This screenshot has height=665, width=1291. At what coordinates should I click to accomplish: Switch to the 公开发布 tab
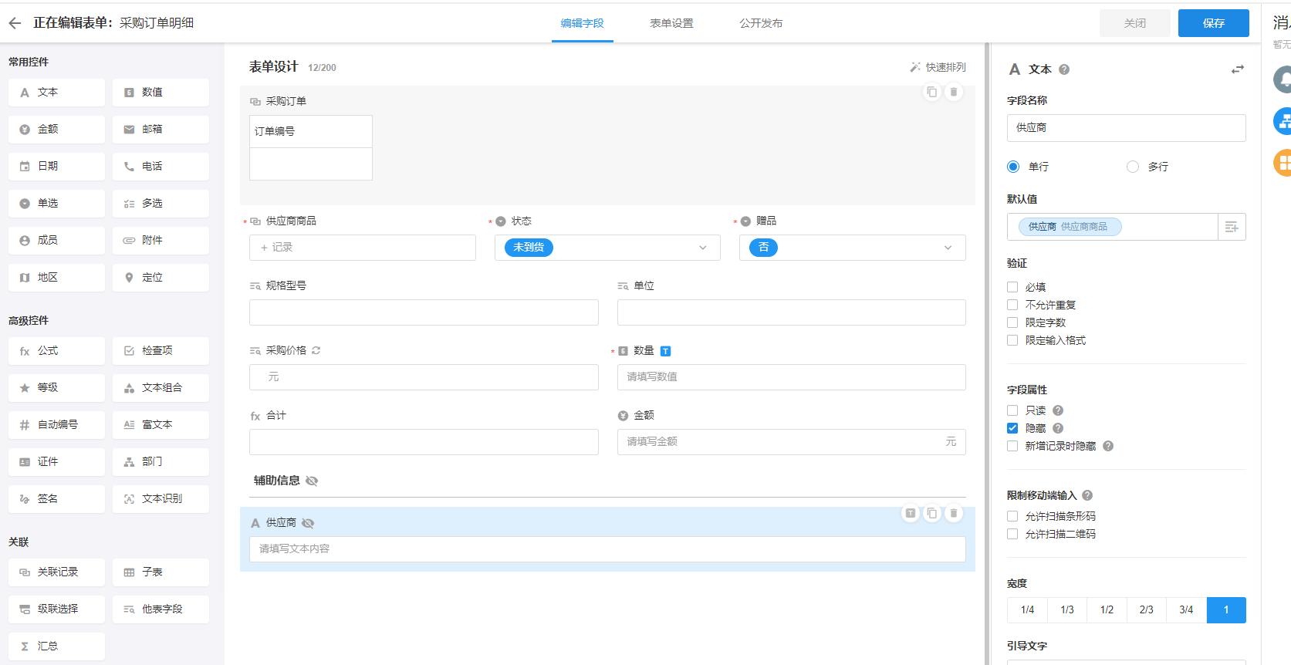pyautogui.click(x=761, y=23)
